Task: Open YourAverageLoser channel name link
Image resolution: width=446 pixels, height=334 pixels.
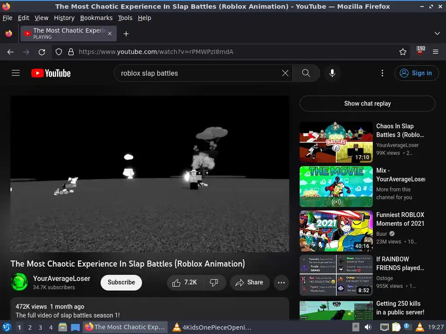Action: point(61,278)
